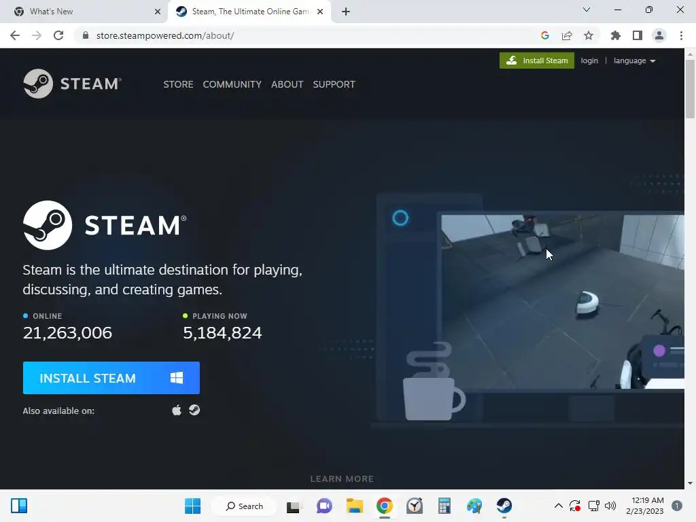This screenshot has width=696, height=522.
Task: Open Chrome three-dot menu
Action: coord(681,35)
